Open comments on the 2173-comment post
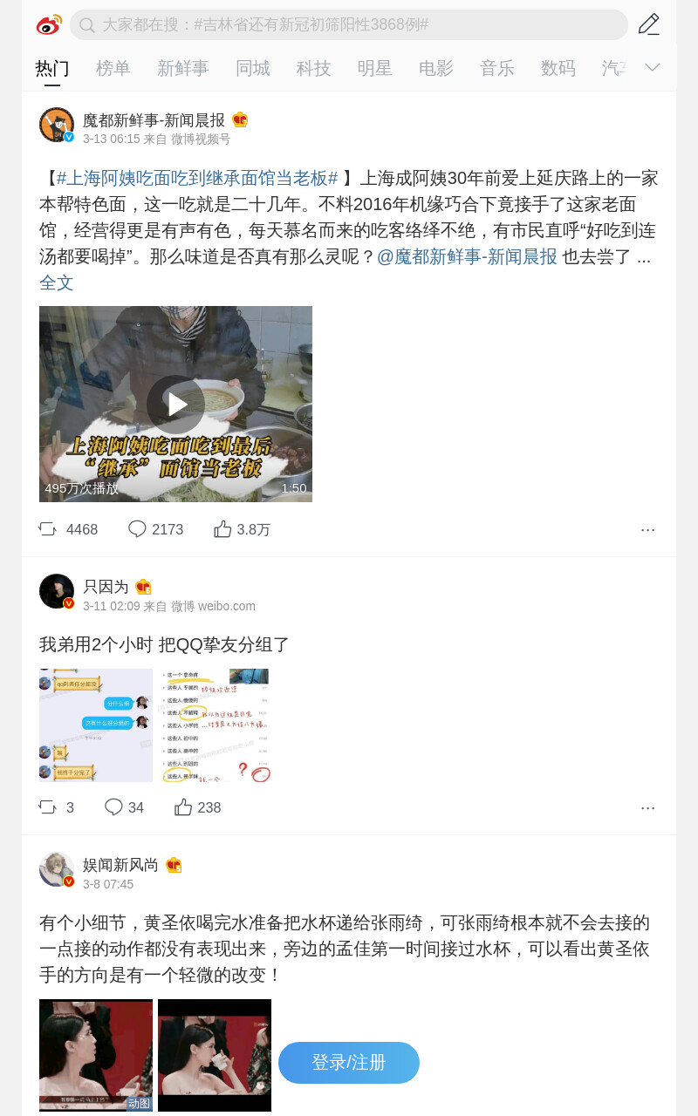The height and width of the screenshot is (1116, 698). 155,529
